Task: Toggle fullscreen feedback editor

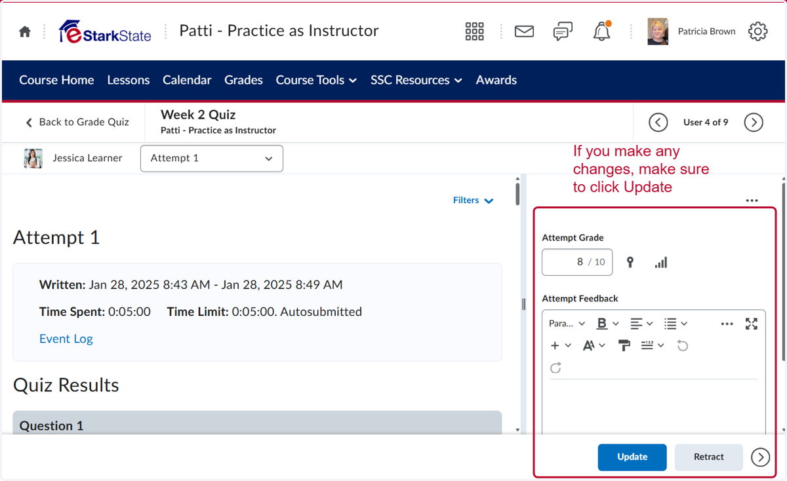Action: point(752,324)
